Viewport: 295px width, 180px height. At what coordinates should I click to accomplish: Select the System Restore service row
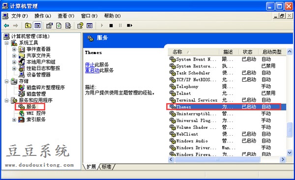(227, 66)
